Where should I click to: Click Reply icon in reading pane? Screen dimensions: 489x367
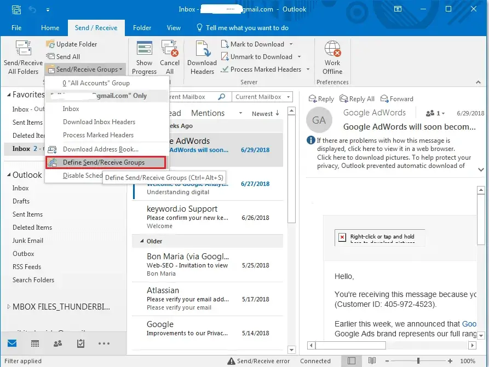click(x=313, y=99)
